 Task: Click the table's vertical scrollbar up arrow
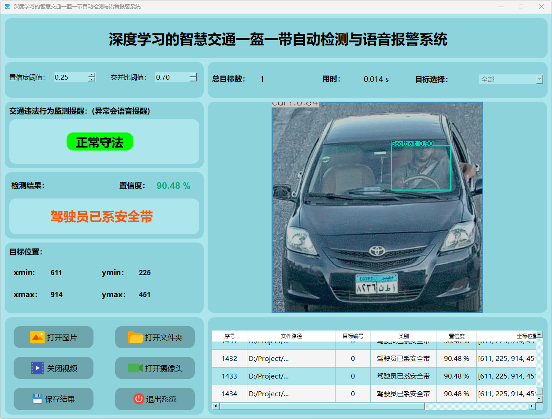[539, 334]
